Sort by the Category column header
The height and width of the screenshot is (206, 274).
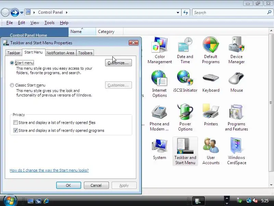pos(109,32)
